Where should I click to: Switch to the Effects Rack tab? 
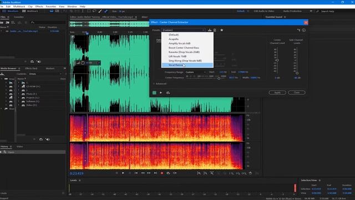(31, 68)
